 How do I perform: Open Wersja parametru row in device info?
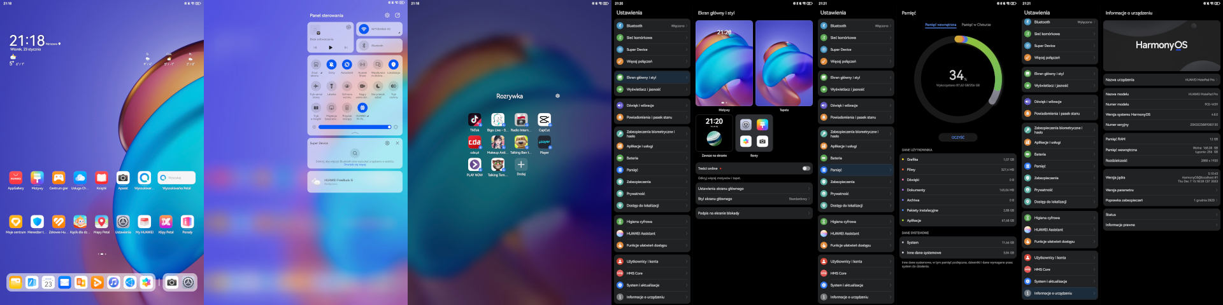tap(1162, 190)
